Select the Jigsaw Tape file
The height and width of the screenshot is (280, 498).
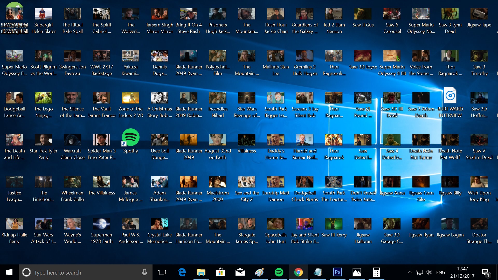coord(479,18)
